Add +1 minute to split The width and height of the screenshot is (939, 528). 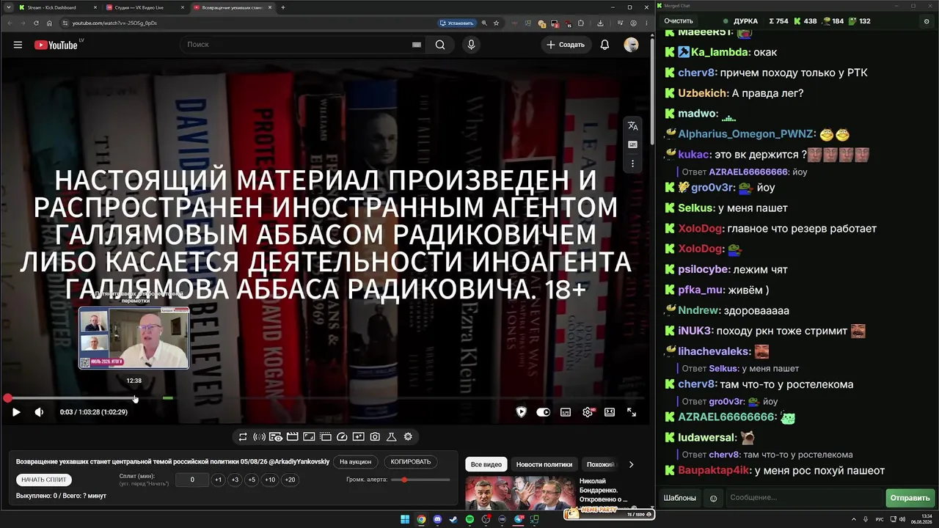218,480
